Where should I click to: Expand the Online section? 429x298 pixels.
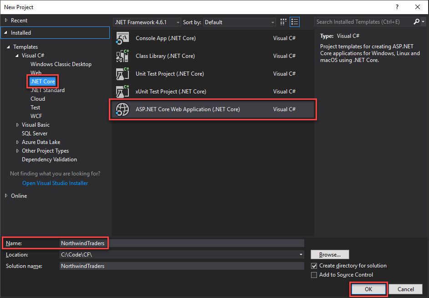point(6,196)
